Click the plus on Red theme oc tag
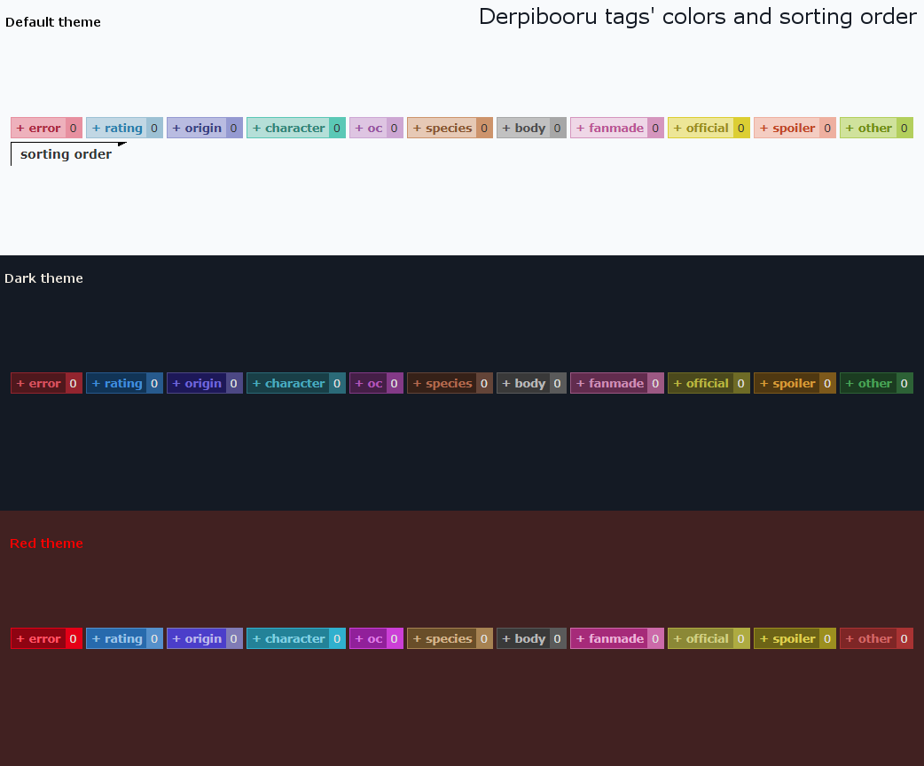Screen dimensions: 924x766 pos(359,638)
